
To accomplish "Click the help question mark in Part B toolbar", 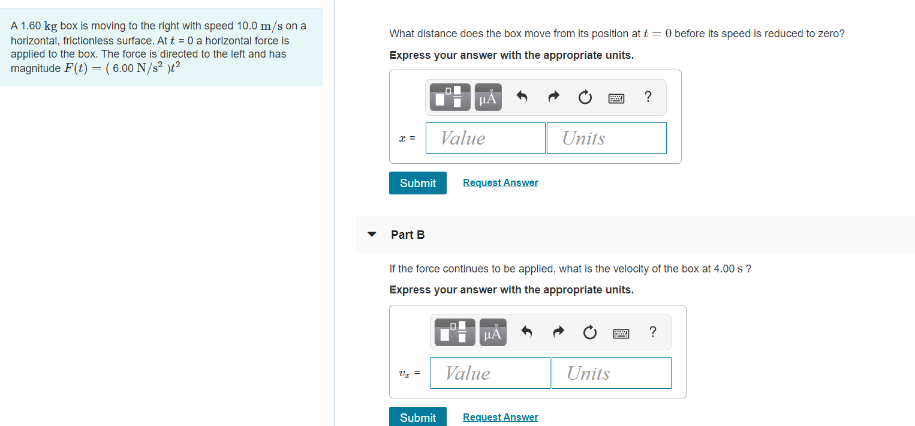I will (x=652, y=332).
